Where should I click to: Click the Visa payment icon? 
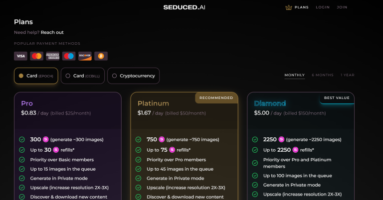[x=20, y=56]
